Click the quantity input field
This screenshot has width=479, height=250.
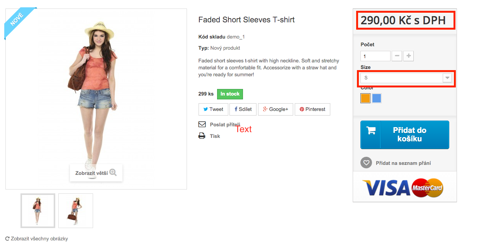[x=375, y=56]
